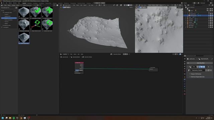Open the Object Mode dropdown in left viewport
214x120 pixels.
(68, 5)
